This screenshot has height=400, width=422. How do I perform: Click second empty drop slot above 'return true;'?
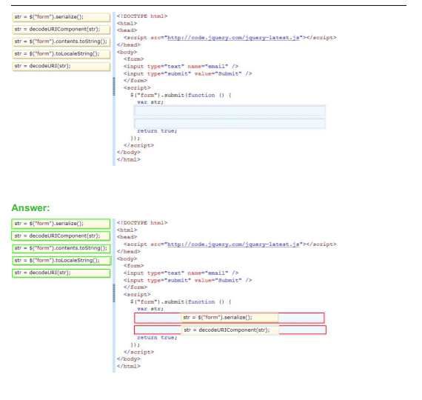(x=230, y=123)
